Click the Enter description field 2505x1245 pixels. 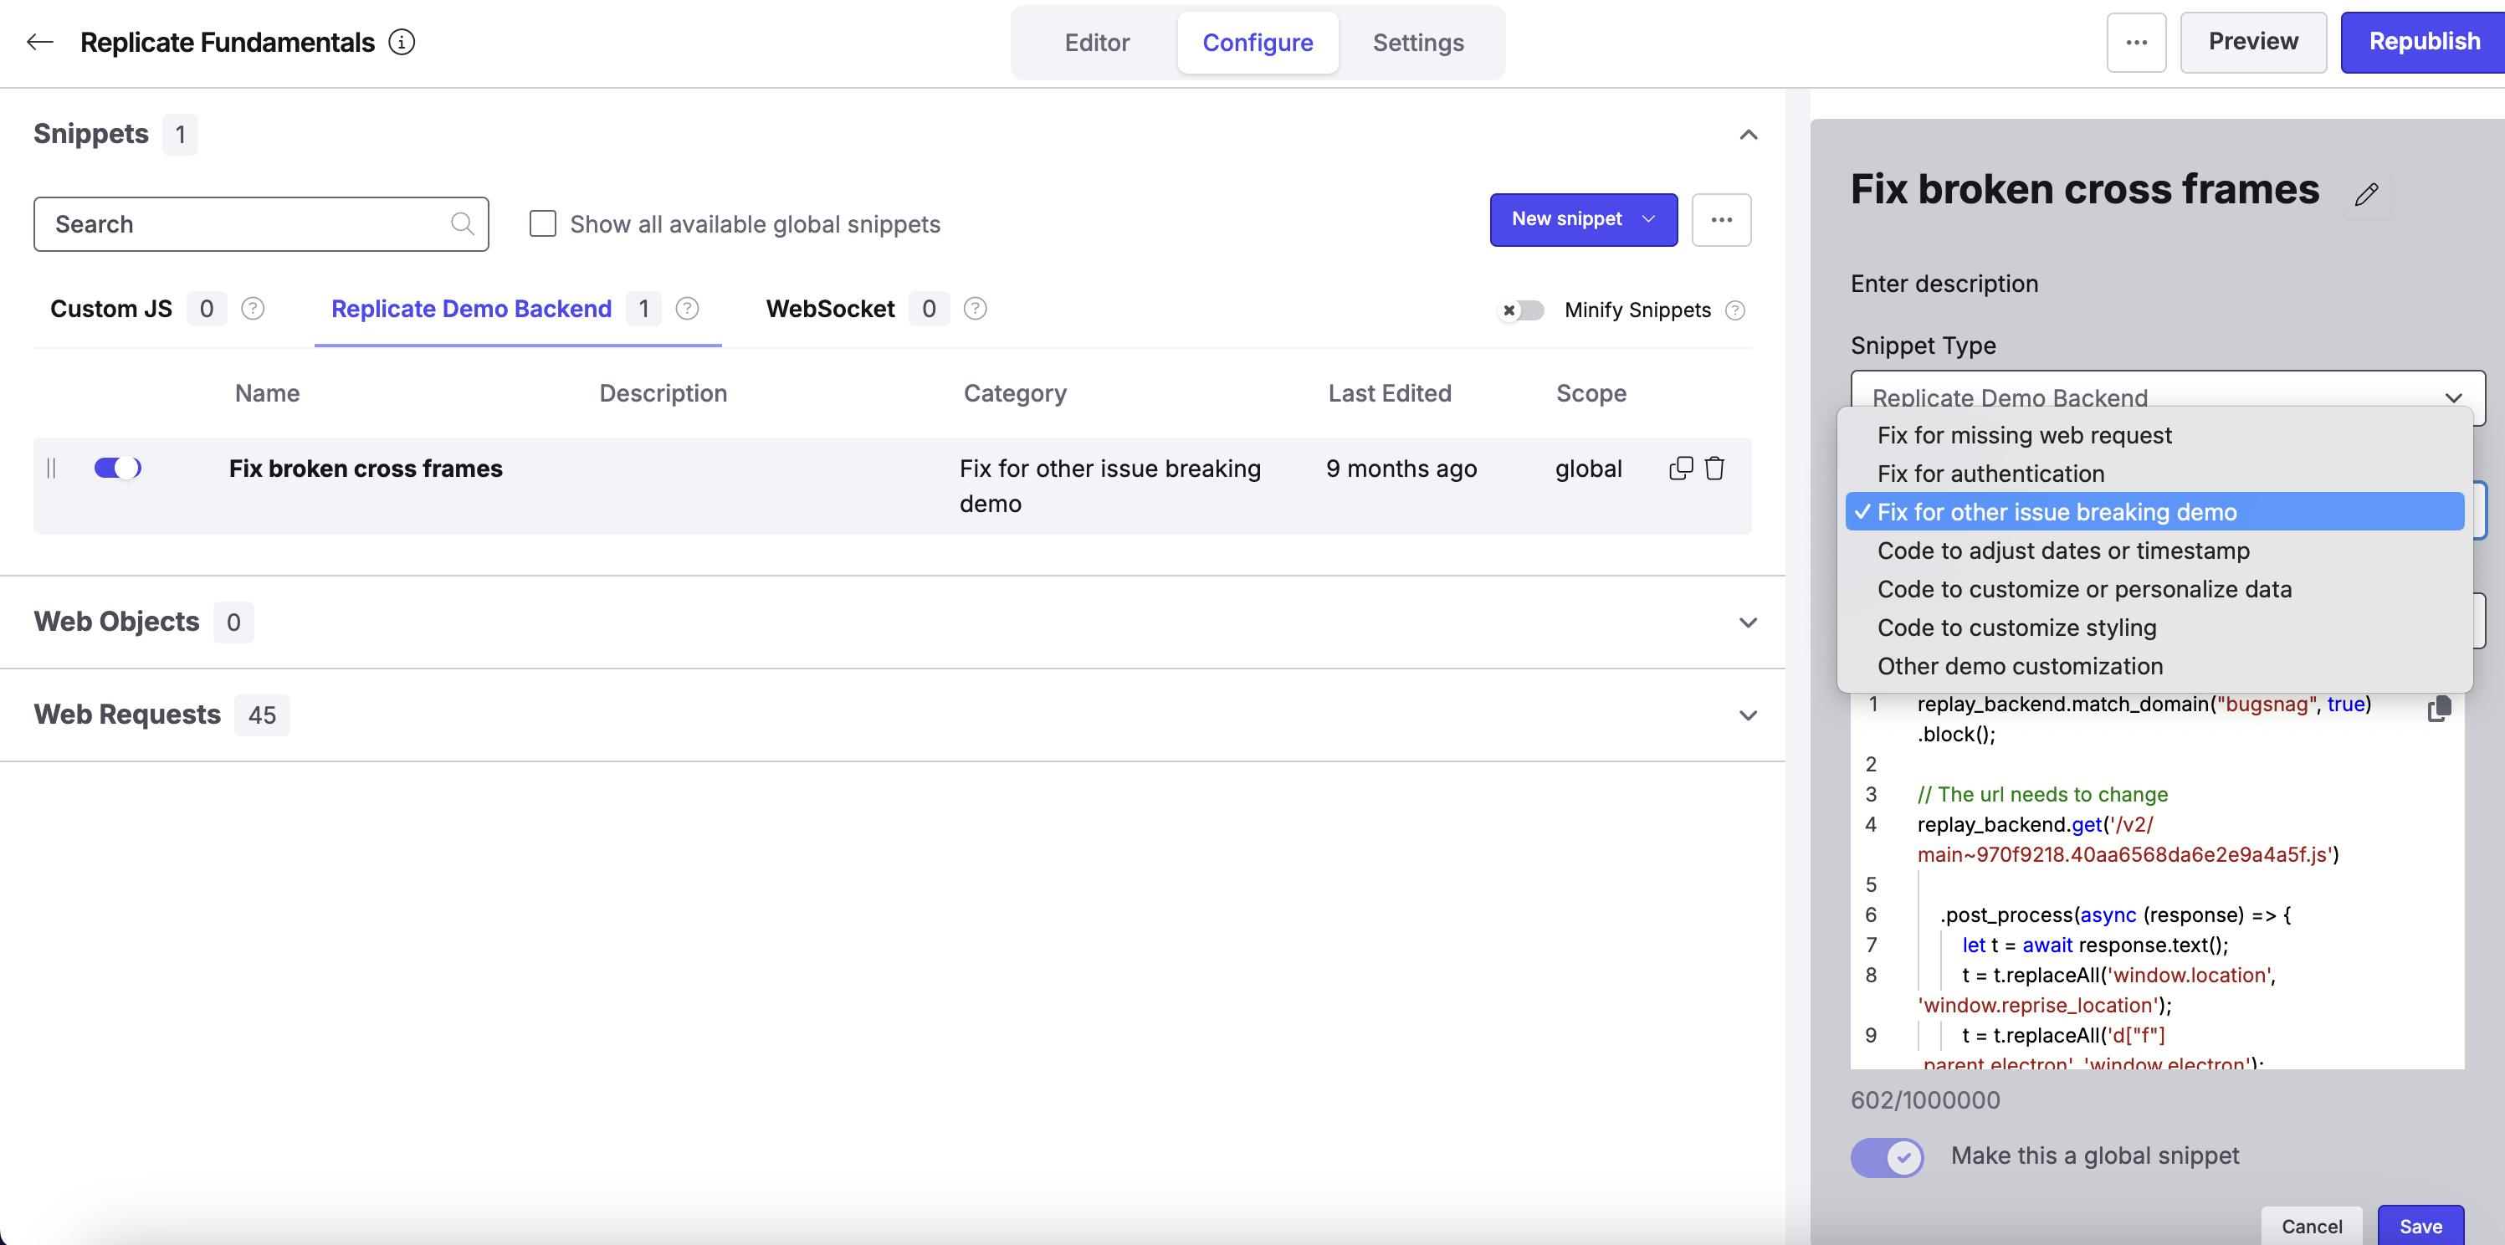(1944, 284)
